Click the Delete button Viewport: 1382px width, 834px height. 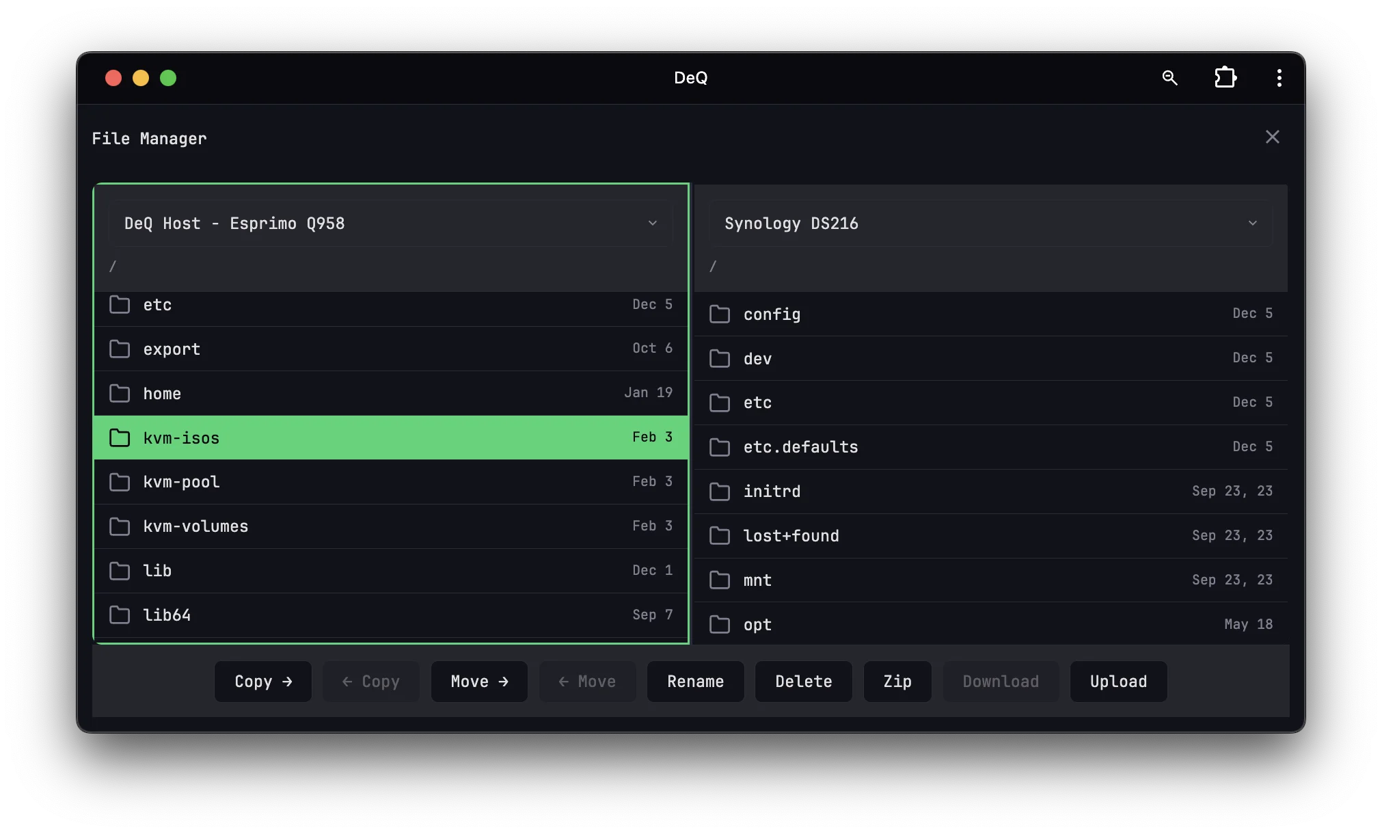coord(803,682)
